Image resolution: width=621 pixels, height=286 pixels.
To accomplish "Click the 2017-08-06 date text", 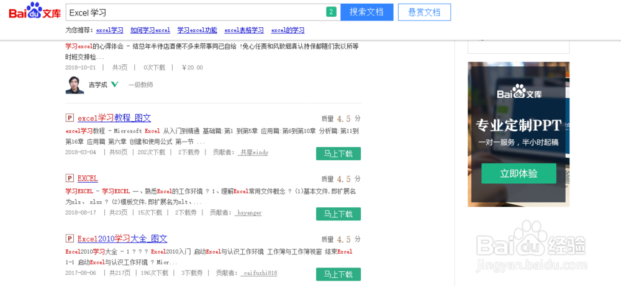I will 81,273.
